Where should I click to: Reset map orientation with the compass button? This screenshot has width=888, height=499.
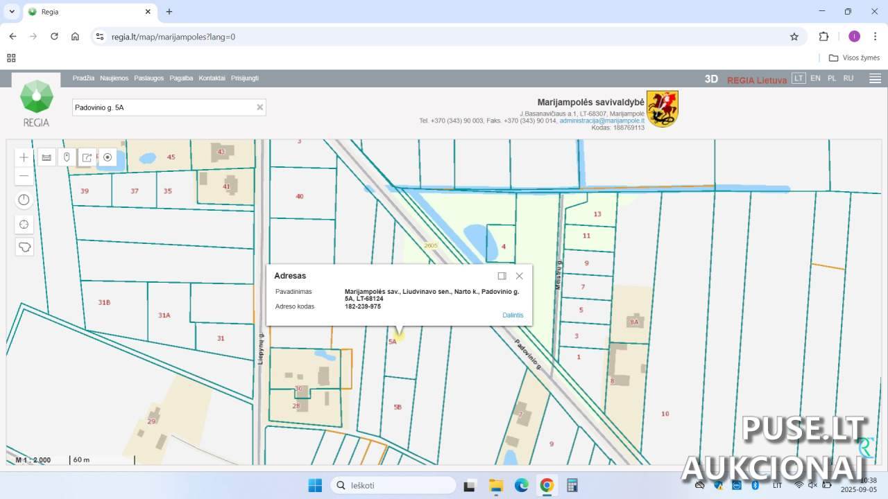pos(24,200)
